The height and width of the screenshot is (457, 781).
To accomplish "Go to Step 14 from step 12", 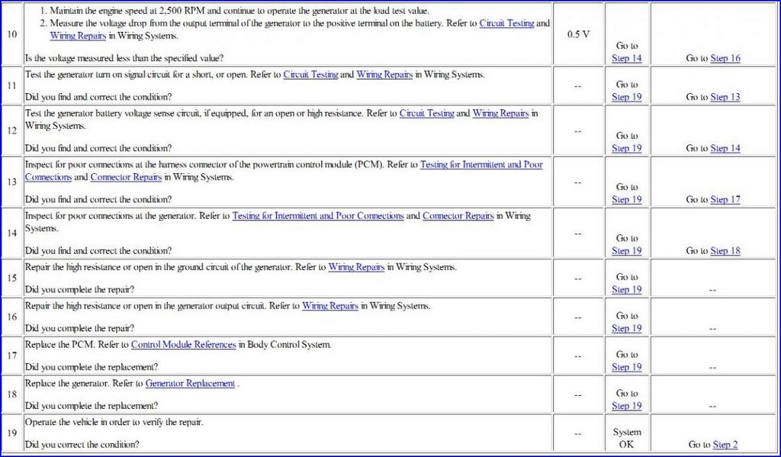I will (x=725, y=149).
